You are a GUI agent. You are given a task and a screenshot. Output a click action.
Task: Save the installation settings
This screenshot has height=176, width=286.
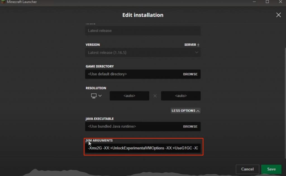tap(271, 169)
